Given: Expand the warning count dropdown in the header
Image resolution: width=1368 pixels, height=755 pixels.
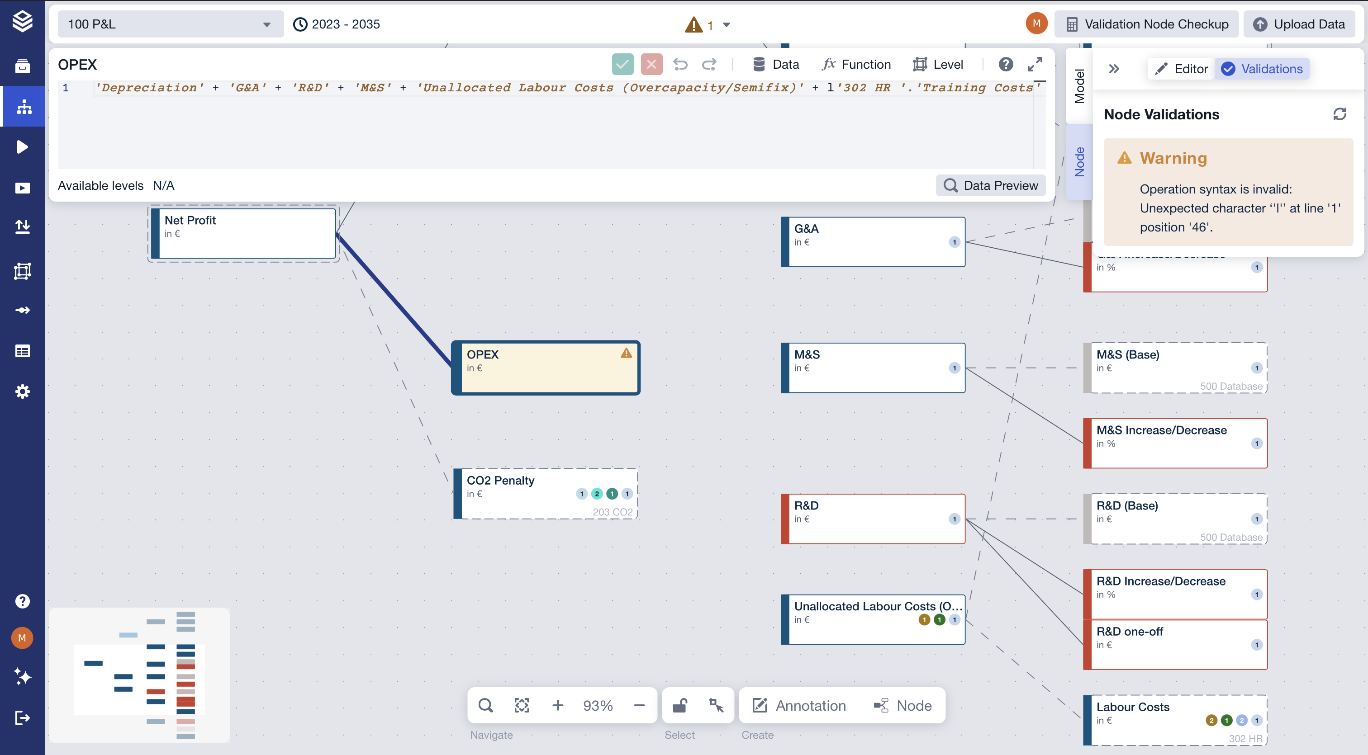Looking at the screenshot, I should 727,24.
